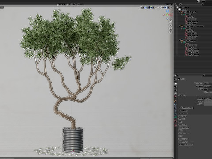
Task: Open the Active Tool properties tab
Action: (175, 79)
